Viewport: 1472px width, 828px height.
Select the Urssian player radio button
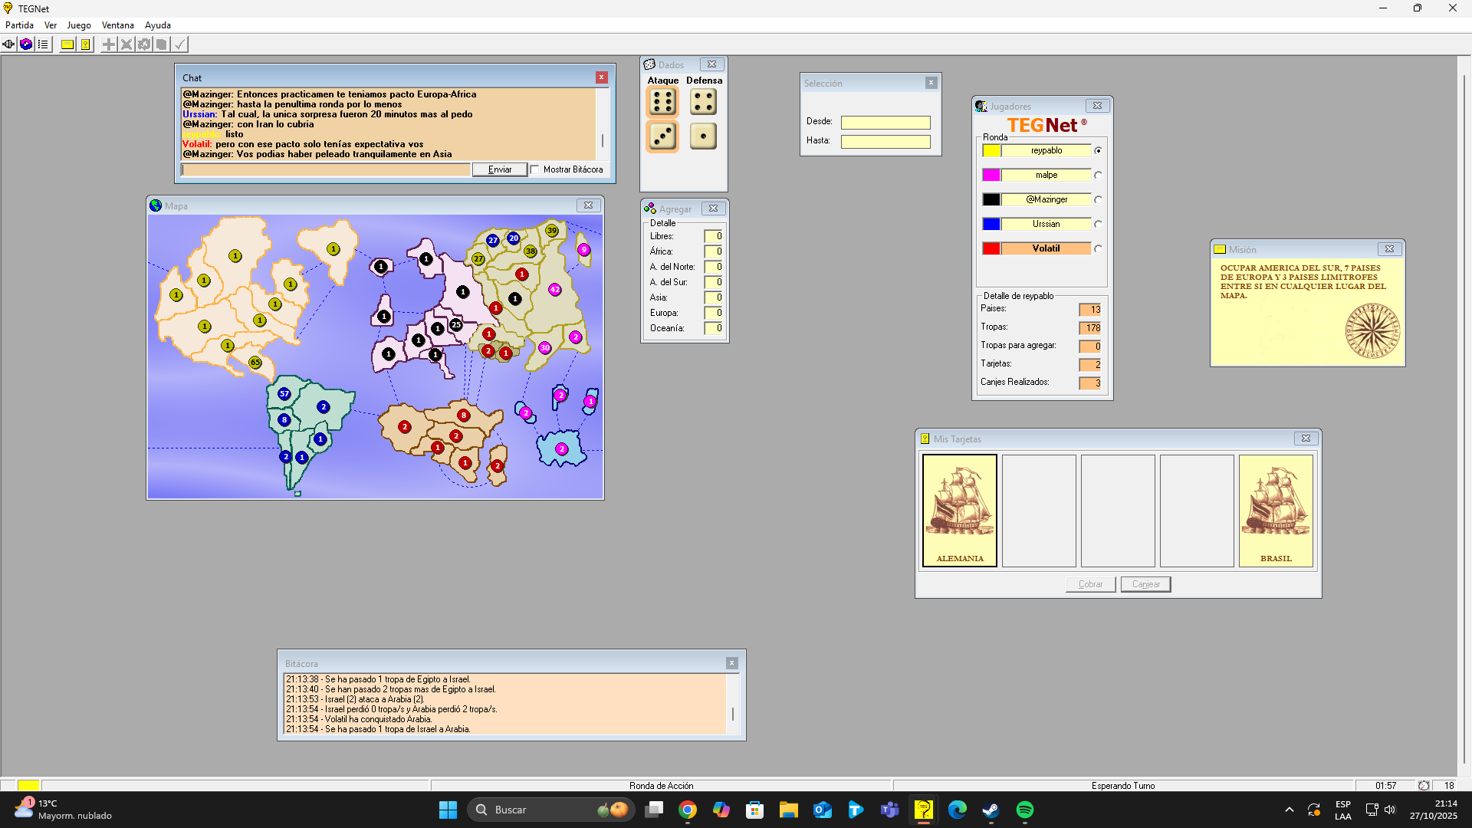coord(1098,225)
